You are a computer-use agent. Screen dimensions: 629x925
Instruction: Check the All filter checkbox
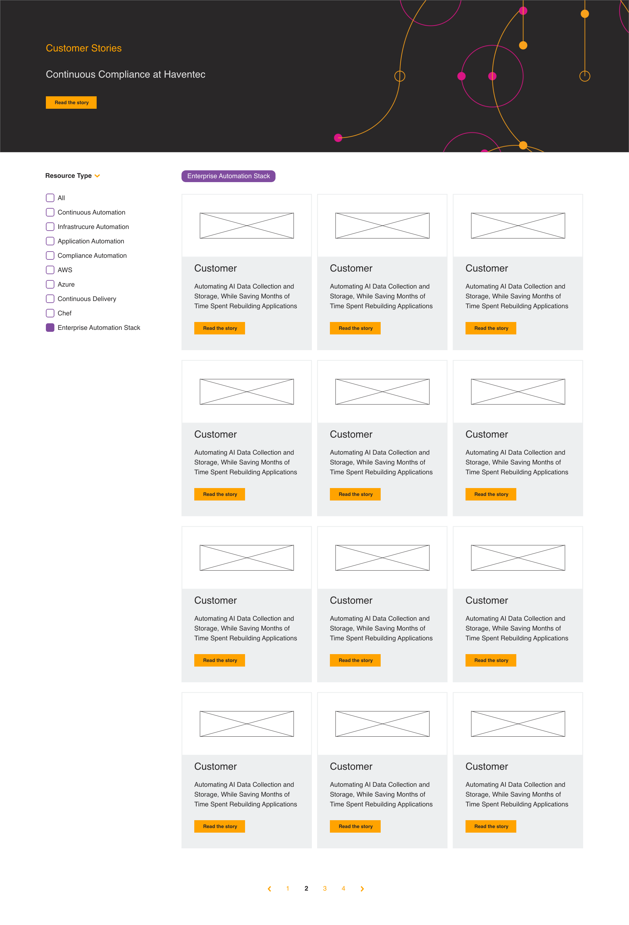click(x=50, y=198)
